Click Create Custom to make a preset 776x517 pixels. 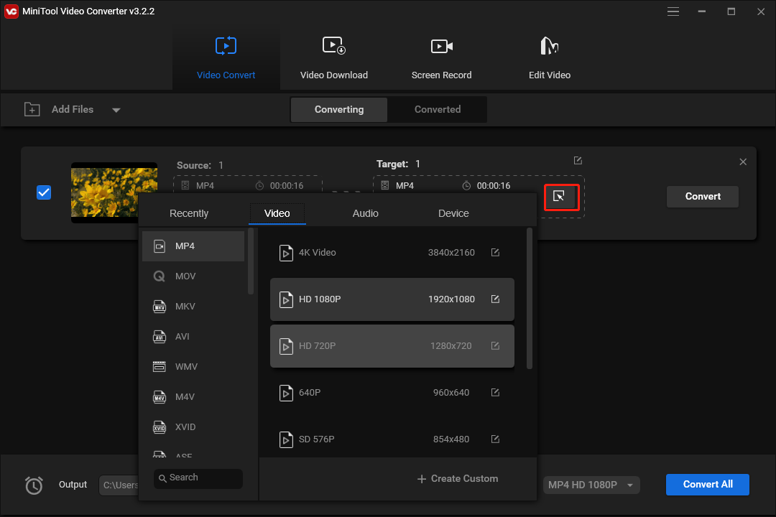[x=457, y=478]
